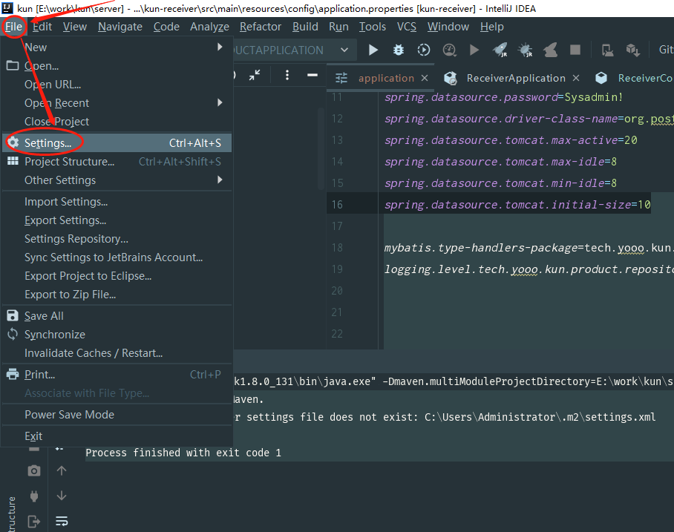Click the plug icon in run panel
Viewport: 674px width, 532px height.
click(34, 496)
